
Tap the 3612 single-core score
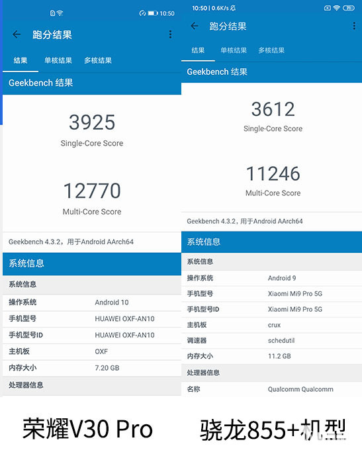click(273, 109)
